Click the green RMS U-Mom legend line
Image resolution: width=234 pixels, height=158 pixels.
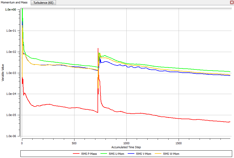[104, 154]
